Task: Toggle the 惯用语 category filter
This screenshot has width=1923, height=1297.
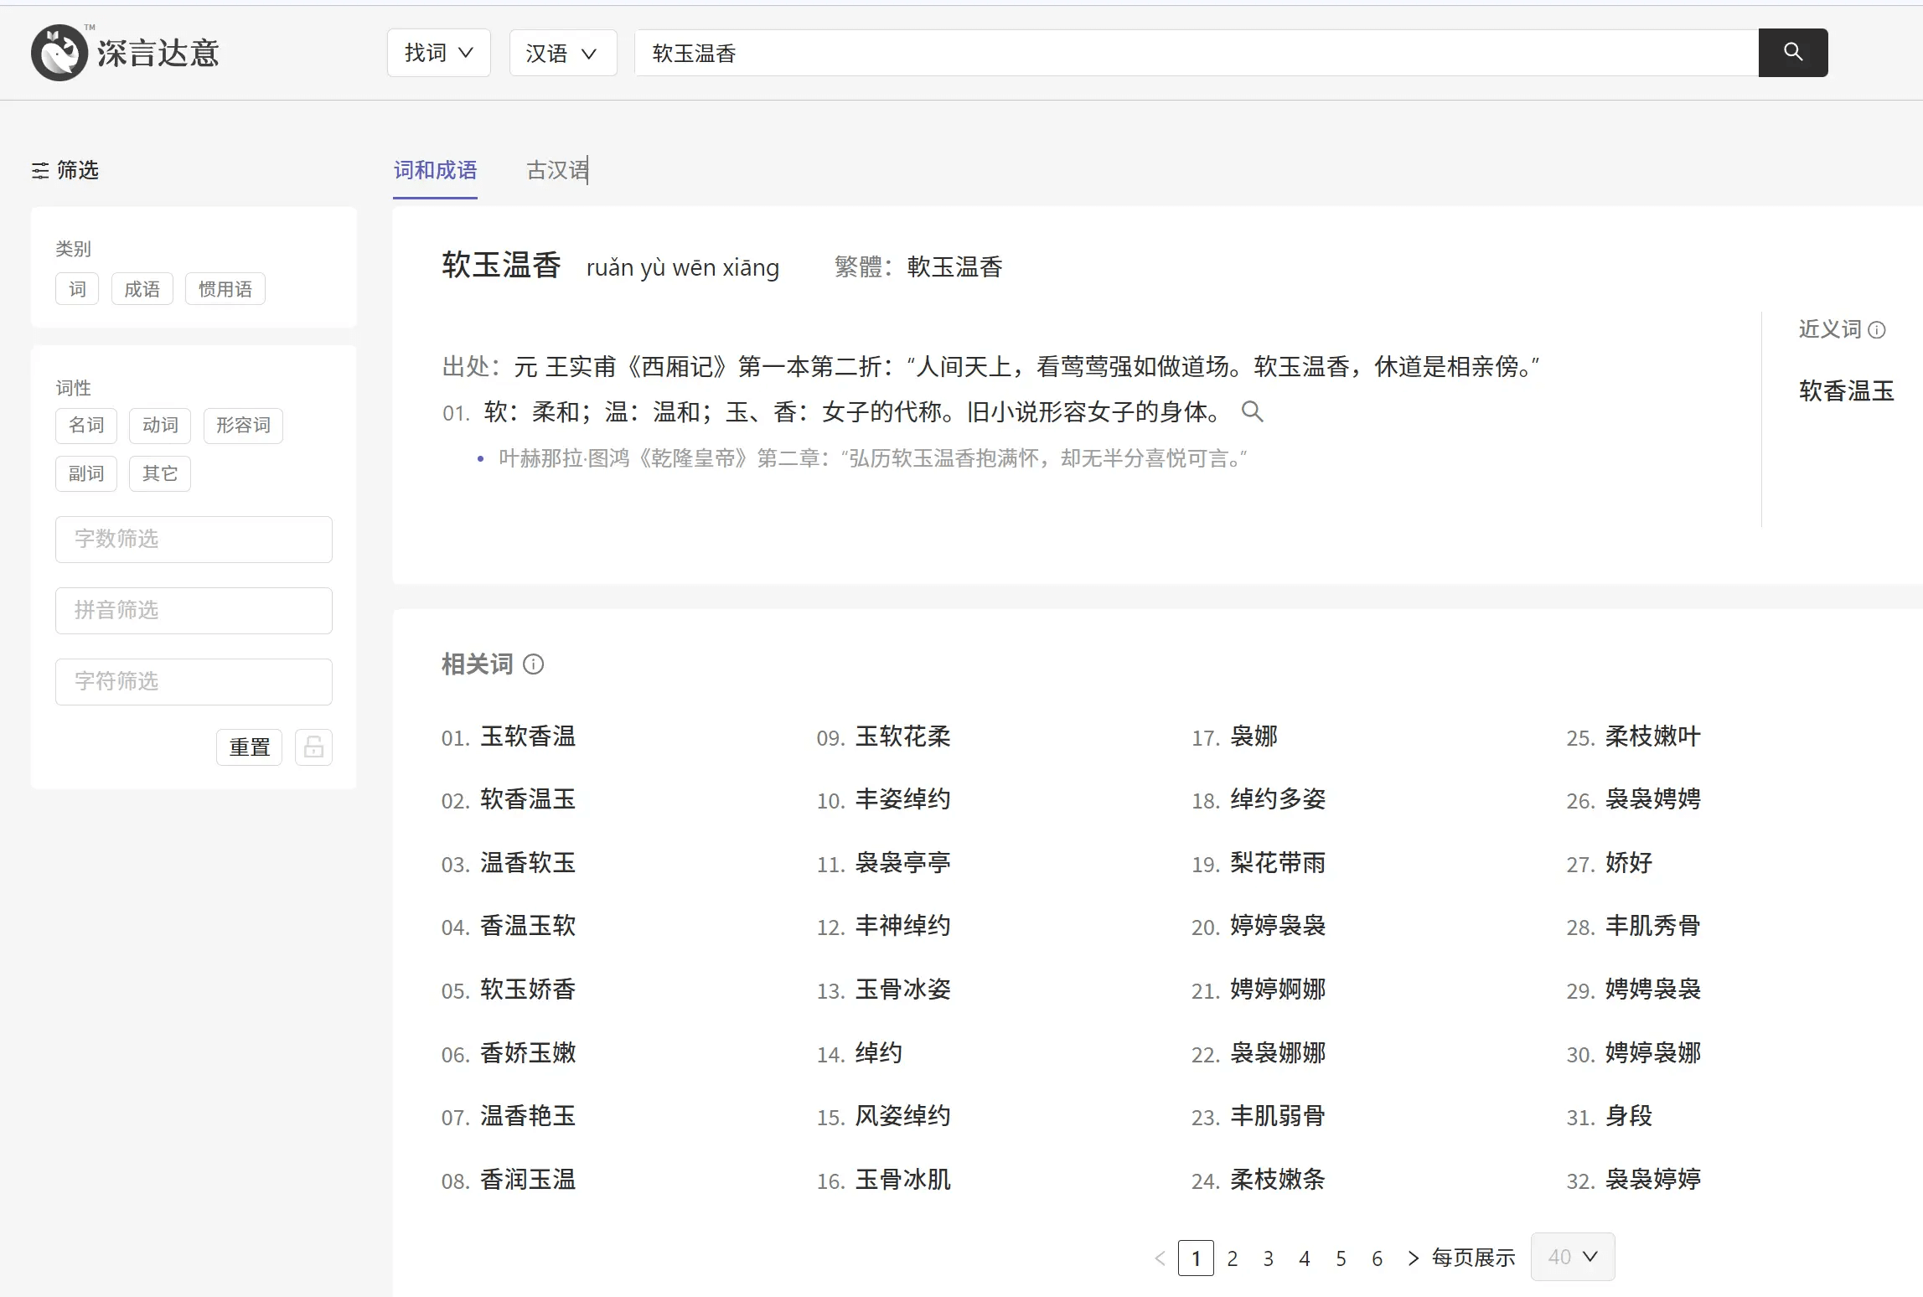Action: tap(225, 288)
